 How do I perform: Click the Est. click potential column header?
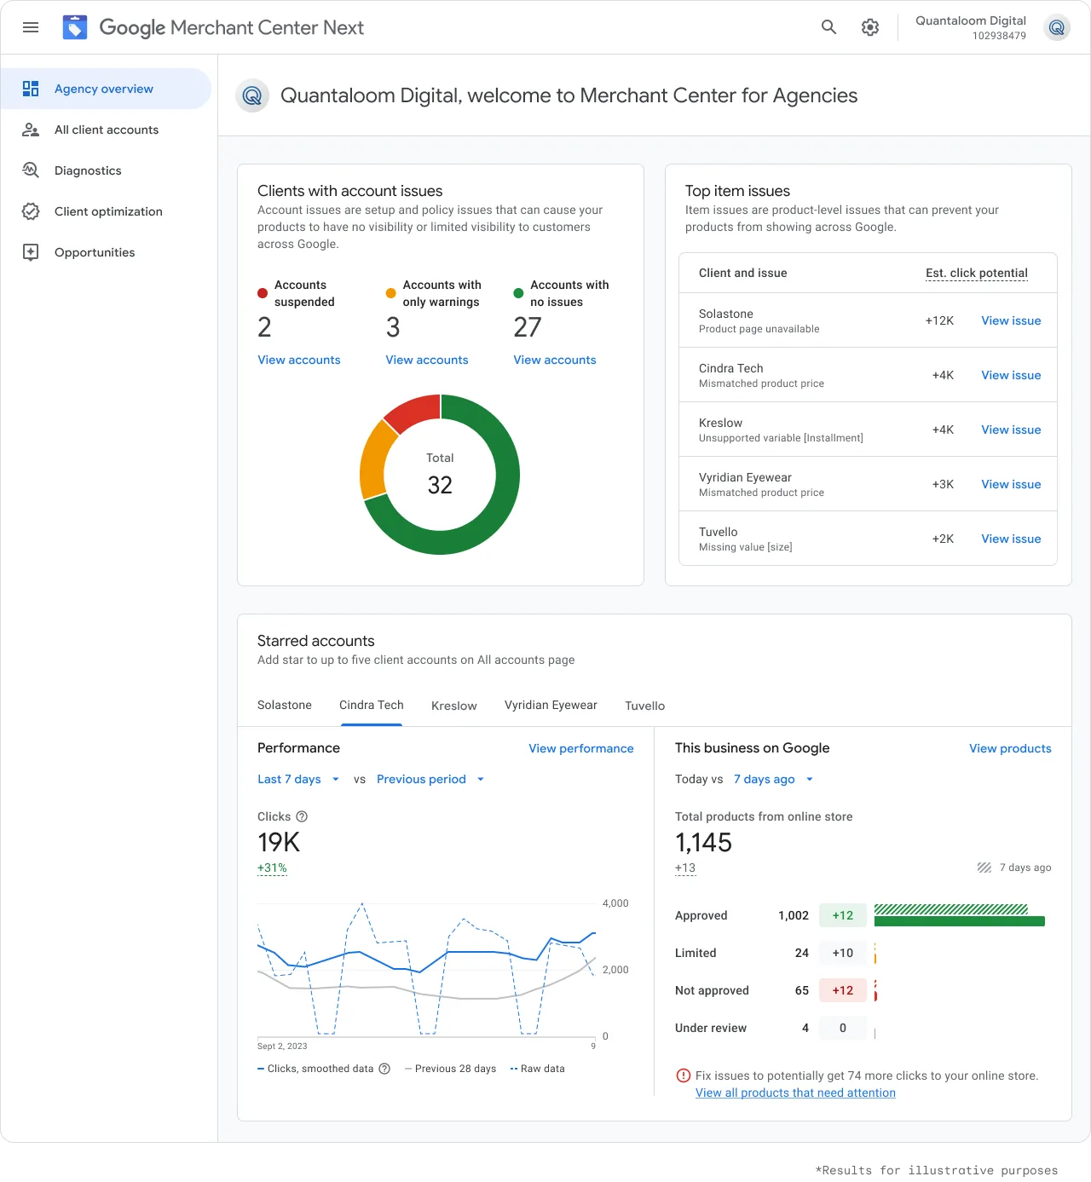(x=977, y=273)
